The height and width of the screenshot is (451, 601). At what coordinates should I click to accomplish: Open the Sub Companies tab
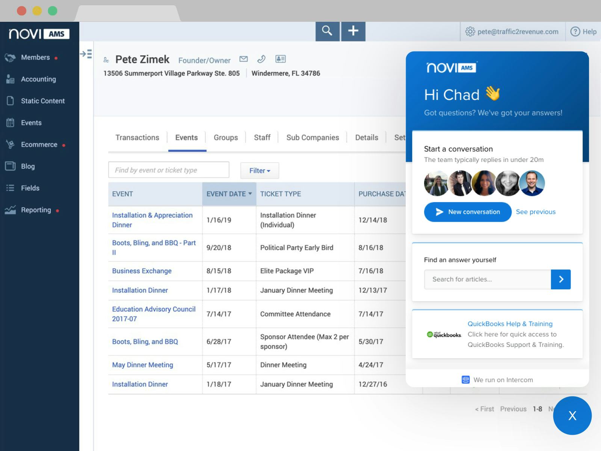[x=313, y=138]
